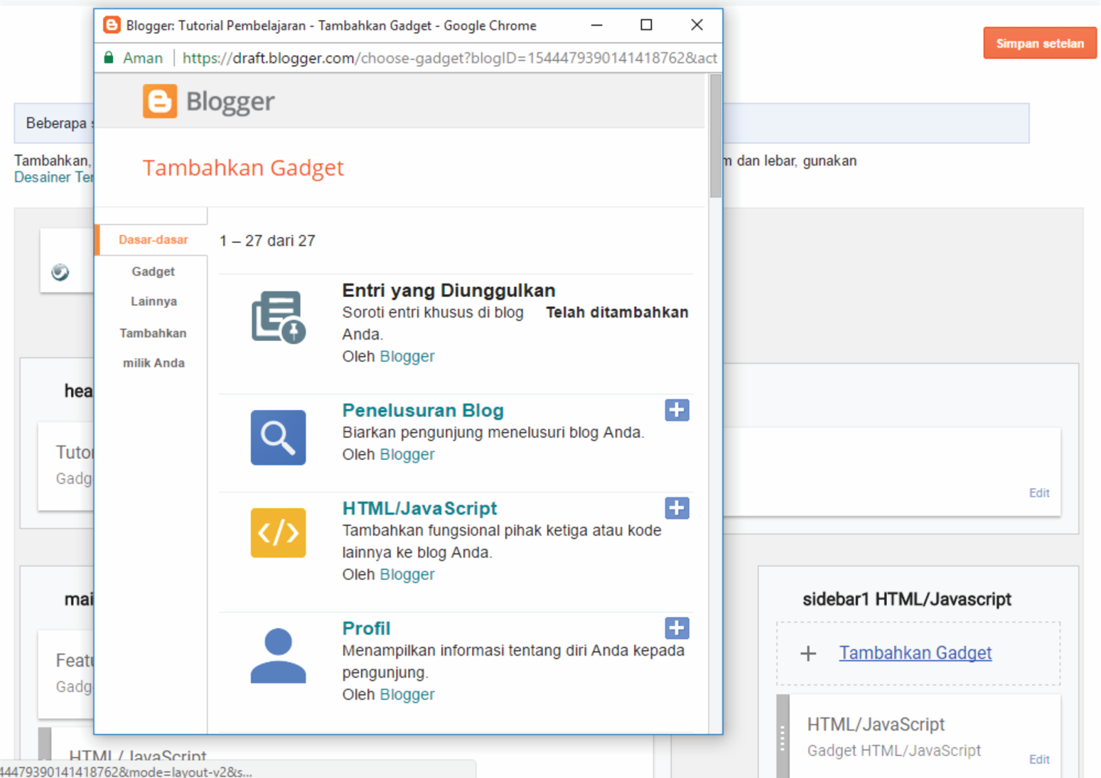Click the popup vertical scrollbar thumb
Image resolution: width=1101 pixels, height=778 pixels.
point(716,136)
